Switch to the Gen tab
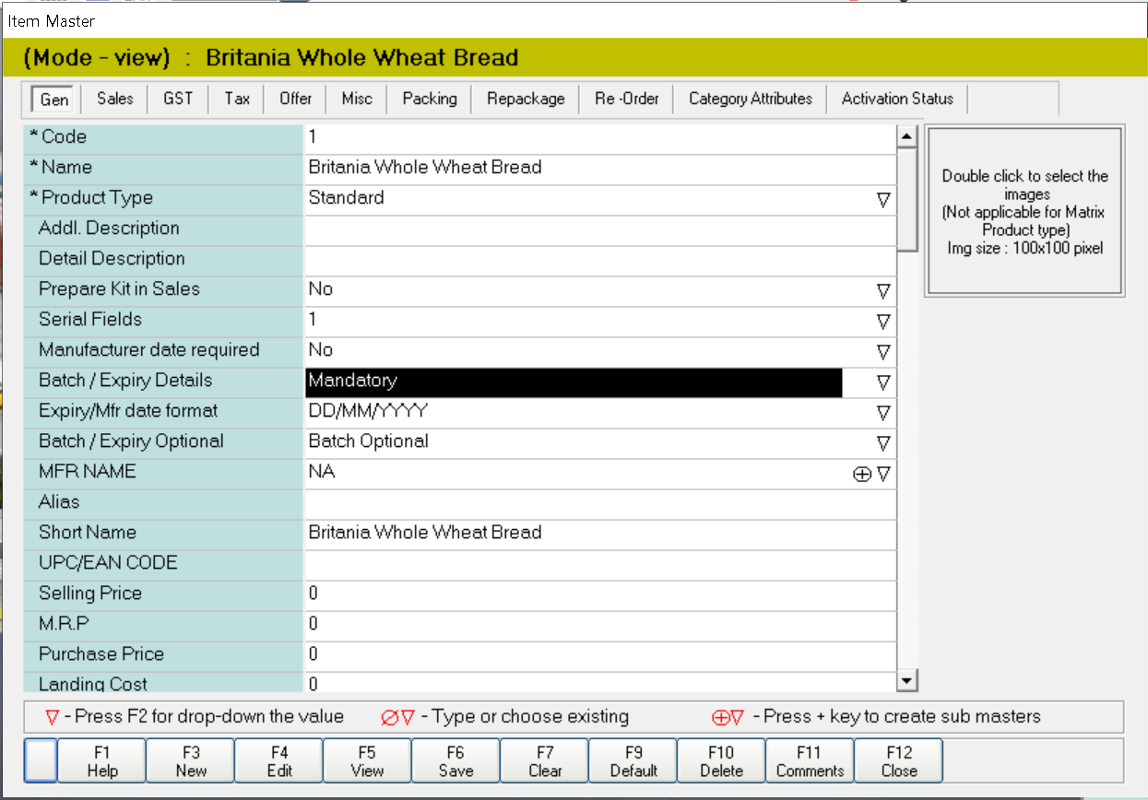The image size is (1148, 800). tap(54, 99)
